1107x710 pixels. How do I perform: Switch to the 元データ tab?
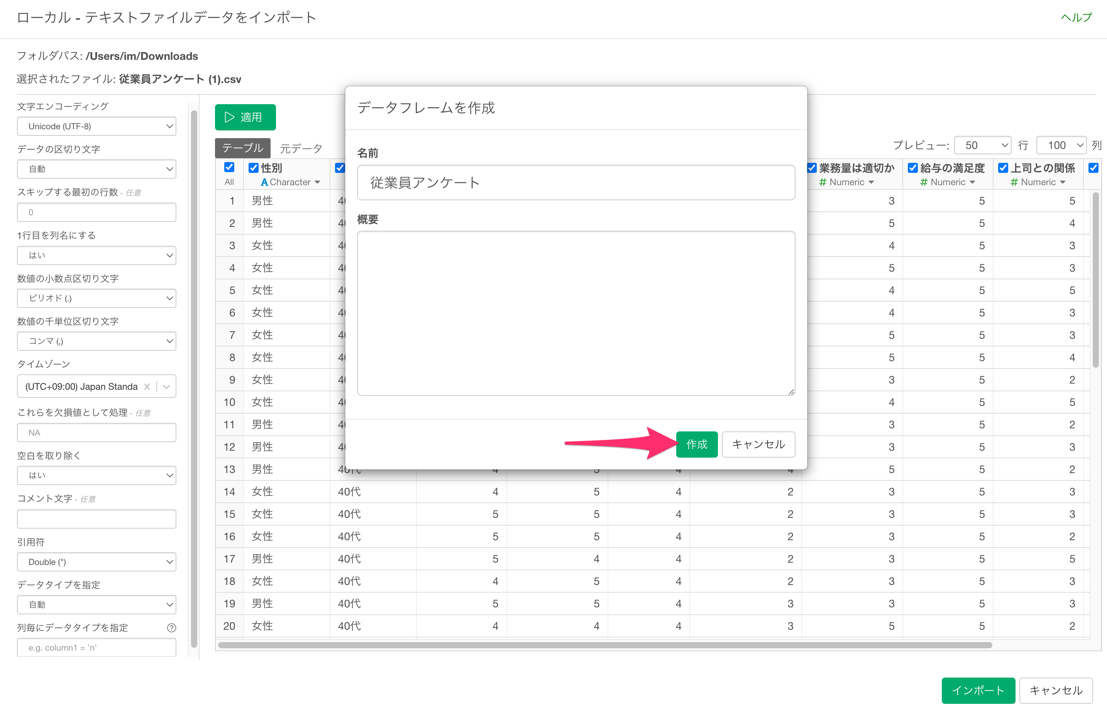(301, 149)
